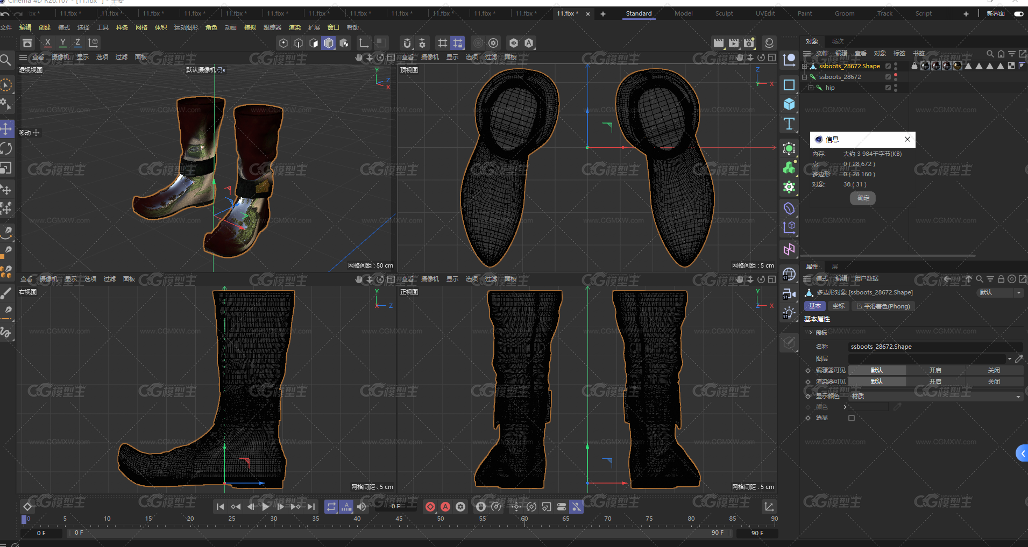Click the 名称 field with ssboots_28672.Shape
The image size is (1028, 547).
pyautogui.click(x=935, y=347)
